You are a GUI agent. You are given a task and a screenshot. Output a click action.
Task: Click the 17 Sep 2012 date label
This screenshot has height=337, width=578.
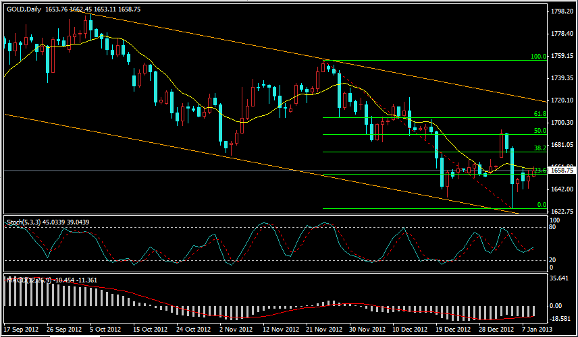(x=21, y=328)
